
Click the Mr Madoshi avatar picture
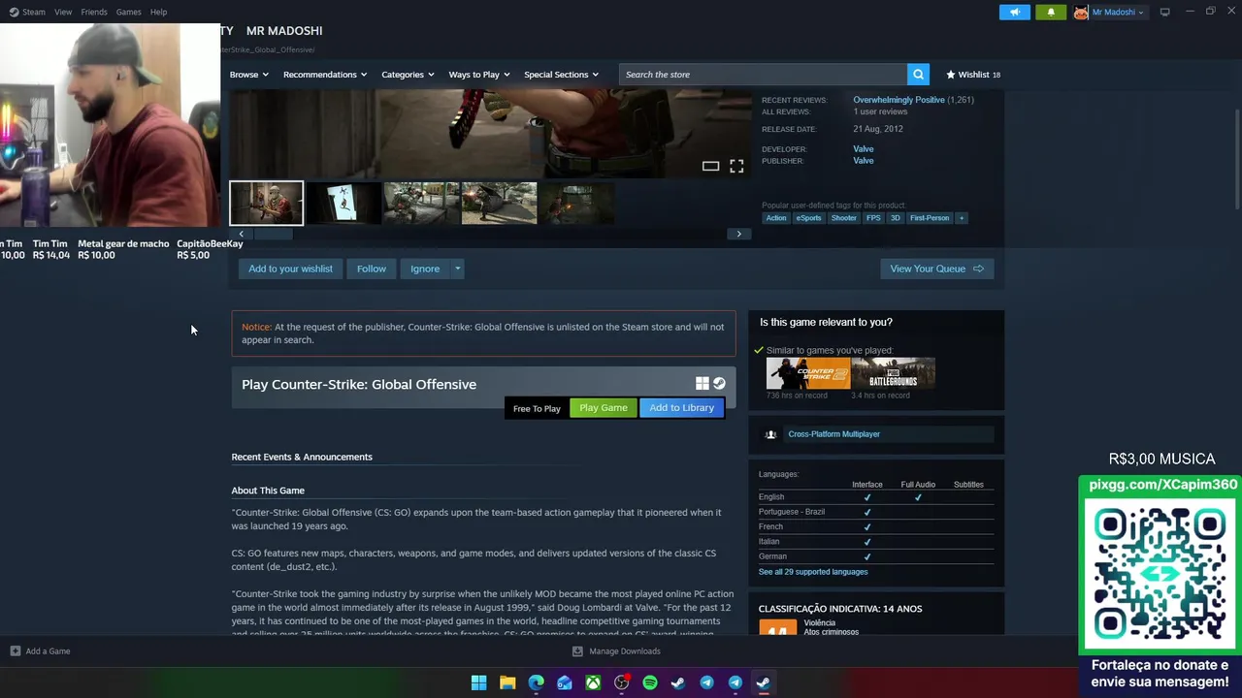(x=1080, y=12)
